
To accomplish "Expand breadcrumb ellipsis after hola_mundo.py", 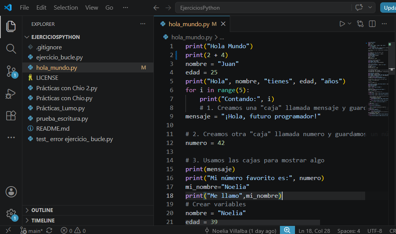I will coord(222,37).
